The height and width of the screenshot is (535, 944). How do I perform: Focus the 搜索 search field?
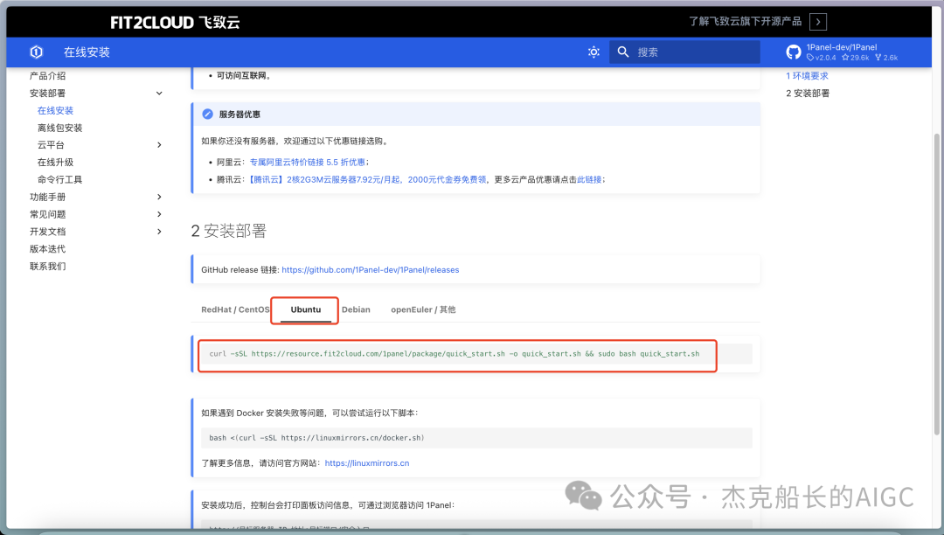tap(684, 52)
